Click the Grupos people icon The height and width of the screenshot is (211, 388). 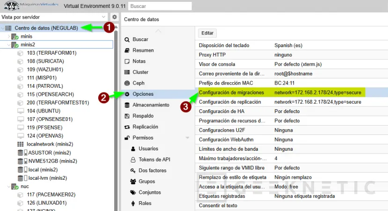[133, 182]
